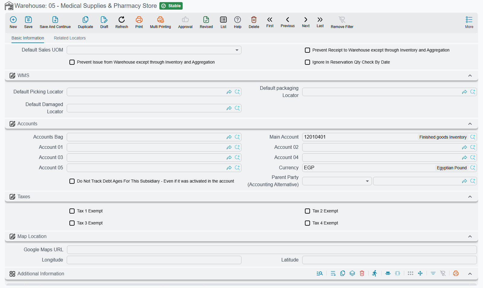
Task: Open linked Accounts Bag record arrow
Action: (x=229, y=137)
